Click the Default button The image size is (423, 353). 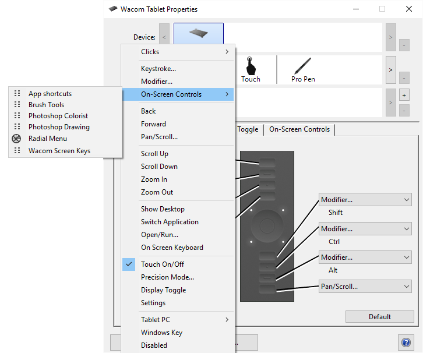coord(379,317)
